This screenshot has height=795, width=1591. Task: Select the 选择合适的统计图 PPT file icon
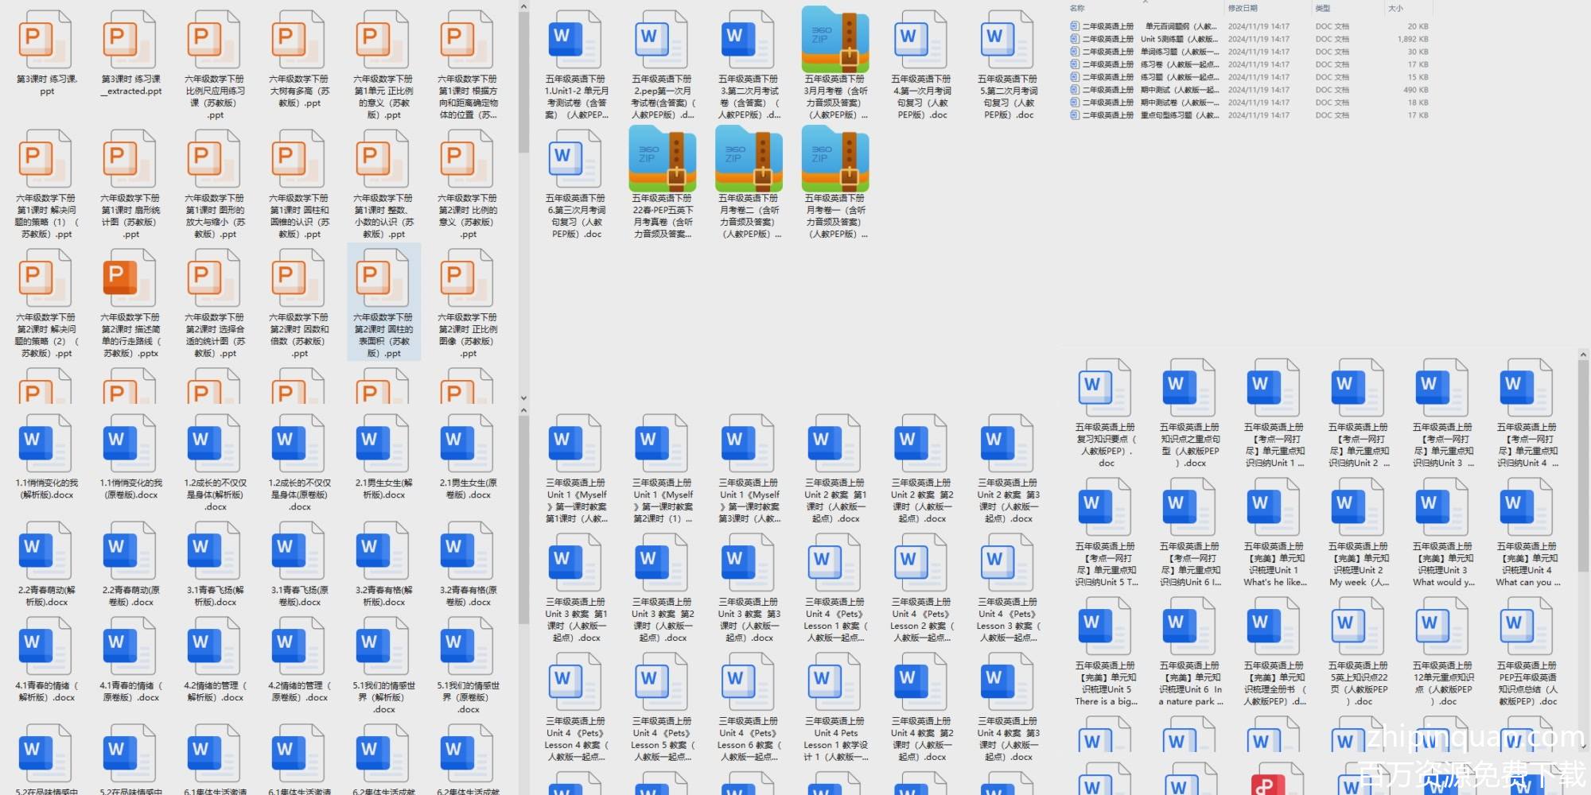[215, 277]
